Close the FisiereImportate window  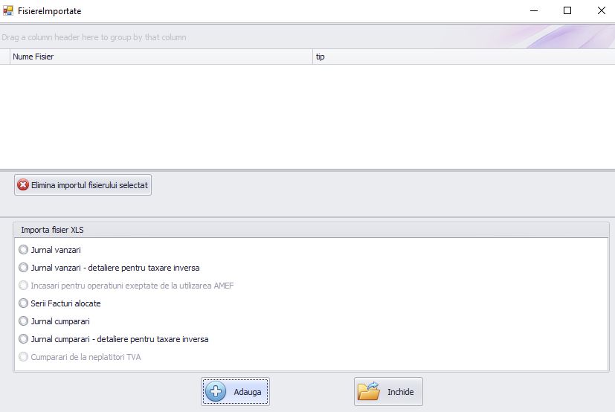601,11
